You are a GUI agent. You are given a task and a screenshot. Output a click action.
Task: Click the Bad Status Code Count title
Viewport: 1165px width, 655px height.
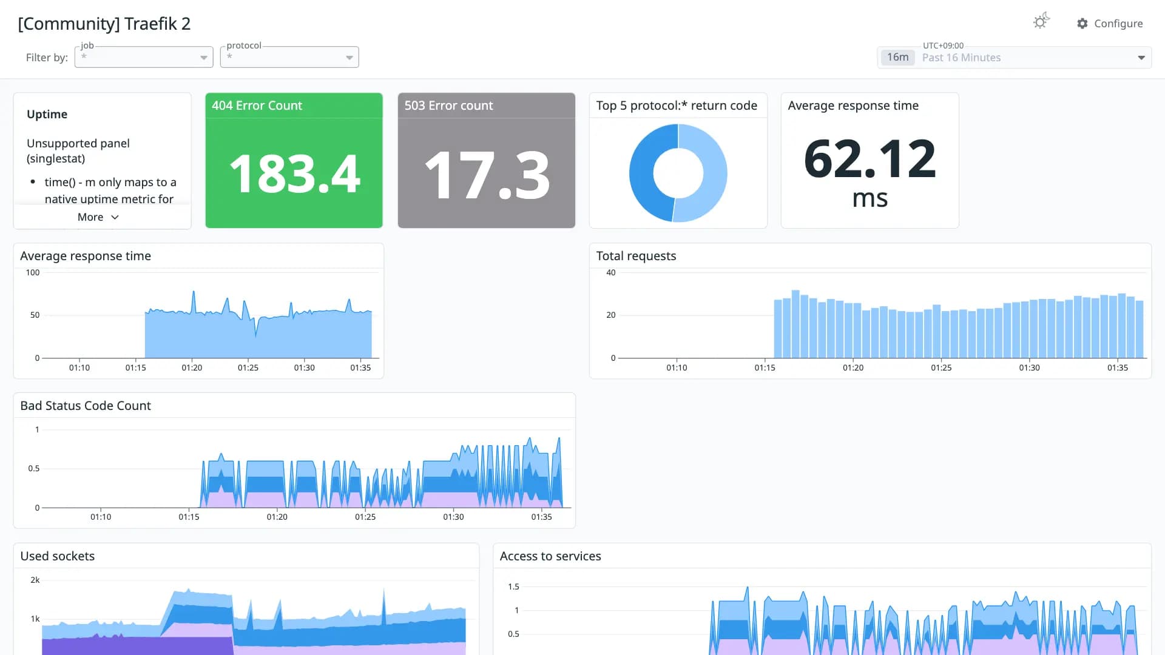(x=86, y=406)
